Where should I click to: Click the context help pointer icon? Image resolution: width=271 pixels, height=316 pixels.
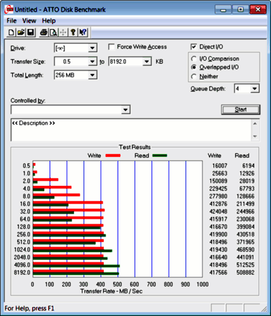pos(83,32)
